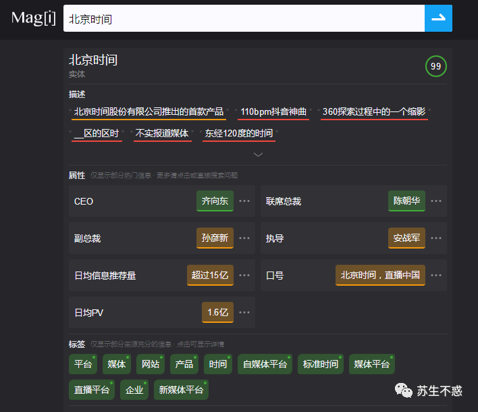Image resolution: width=478 pixels, height=412 pixels.
Task: Click the blue search arrow button
Action: 438,18
